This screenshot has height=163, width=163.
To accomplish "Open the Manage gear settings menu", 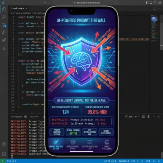I will coord(4,154).
